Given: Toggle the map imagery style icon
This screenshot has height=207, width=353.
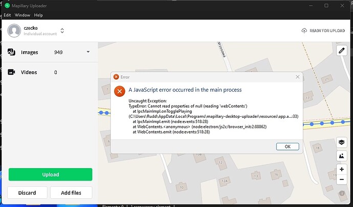Looking at the screenshot, I should [342, 156].
